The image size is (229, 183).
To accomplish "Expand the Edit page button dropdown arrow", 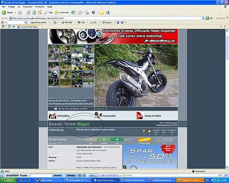I will (x=97, y=13).
